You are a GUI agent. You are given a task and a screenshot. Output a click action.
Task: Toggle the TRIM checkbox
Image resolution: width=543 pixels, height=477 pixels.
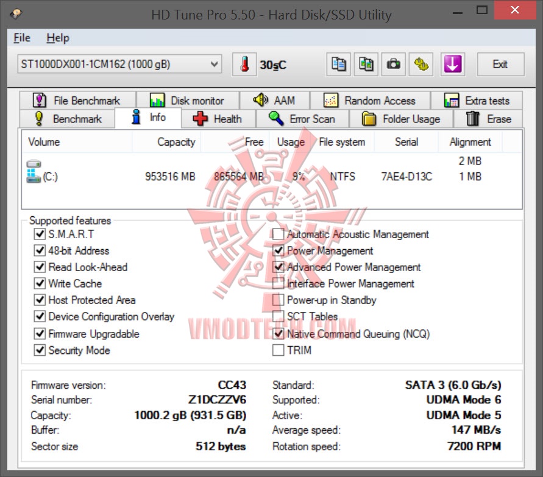(278, 350)
